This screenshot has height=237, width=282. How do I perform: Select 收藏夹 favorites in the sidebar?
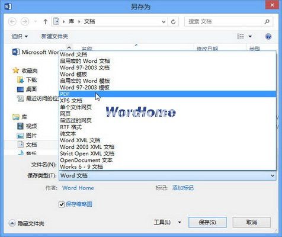(x=30, y=71)
